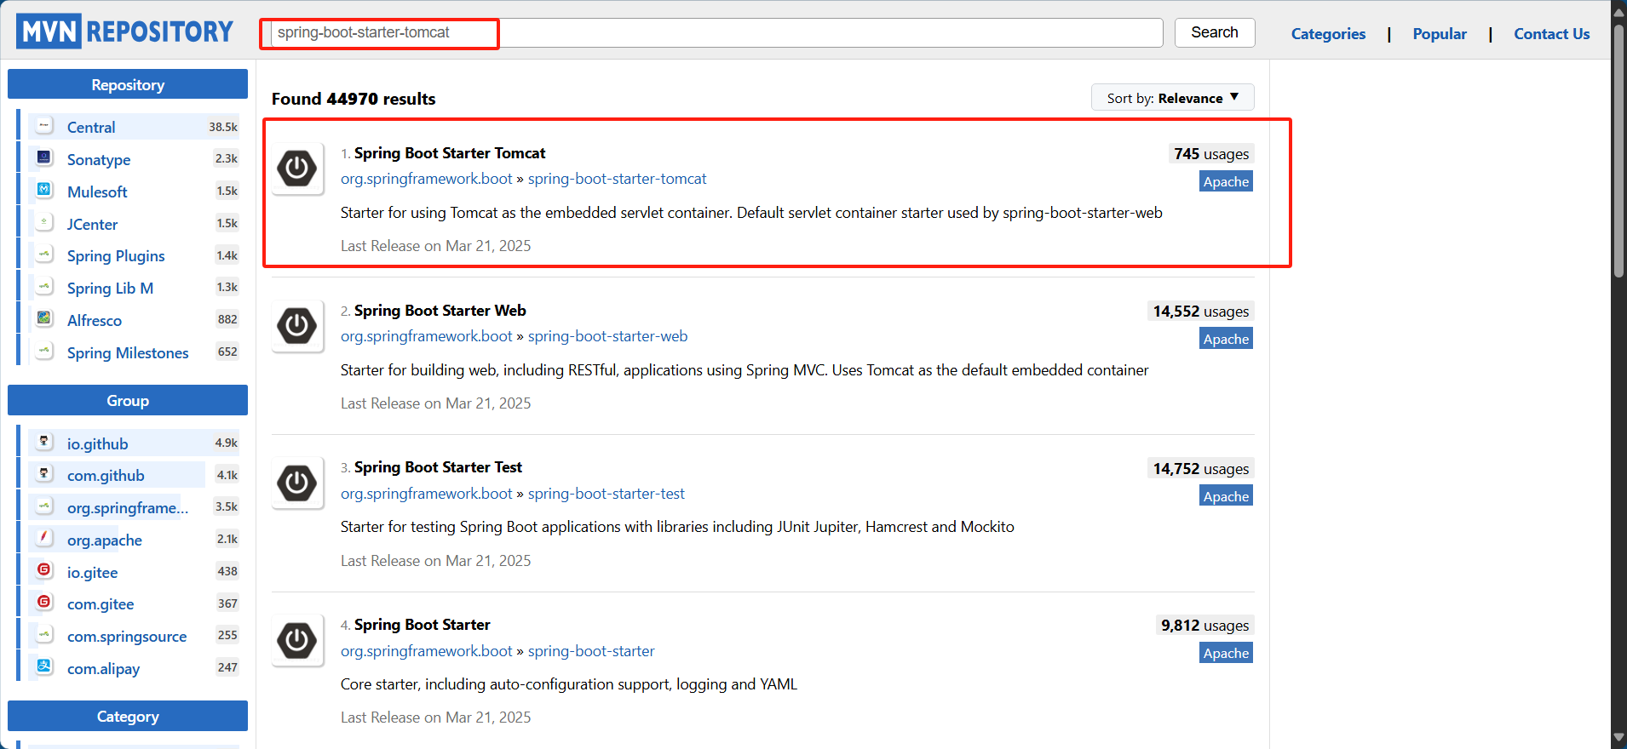Click the Search button
This screenshot has height=749, width=1627.
pyautogui.click(x=1215, y=32)
